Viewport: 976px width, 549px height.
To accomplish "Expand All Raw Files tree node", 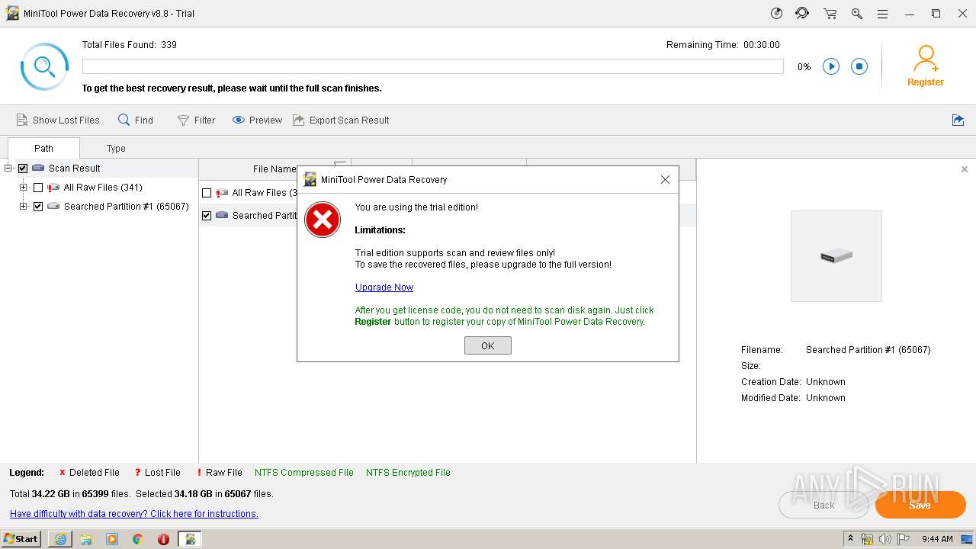I will [x=24, y=187].
